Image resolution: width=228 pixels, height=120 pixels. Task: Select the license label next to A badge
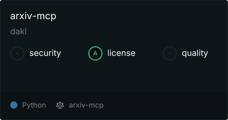121,53
